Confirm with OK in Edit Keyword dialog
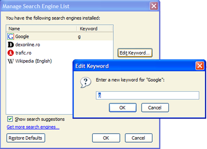 point(123,108)
